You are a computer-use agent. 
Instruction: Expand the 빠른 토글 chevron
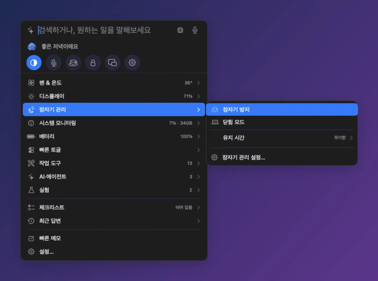(x=198, y=150)
